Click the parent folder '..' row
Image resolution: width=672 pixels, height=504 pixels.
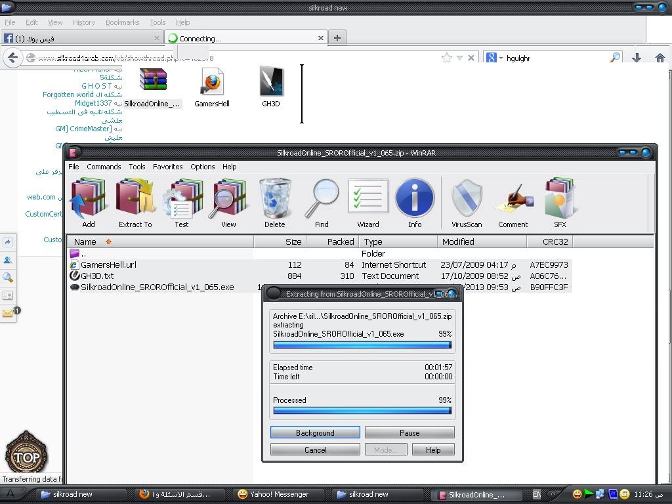click(320, 254)
